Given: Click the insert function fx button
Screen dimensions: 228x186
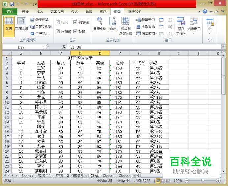Looking at the screenshot, I should pyautogui.click(x=64, y=47).
